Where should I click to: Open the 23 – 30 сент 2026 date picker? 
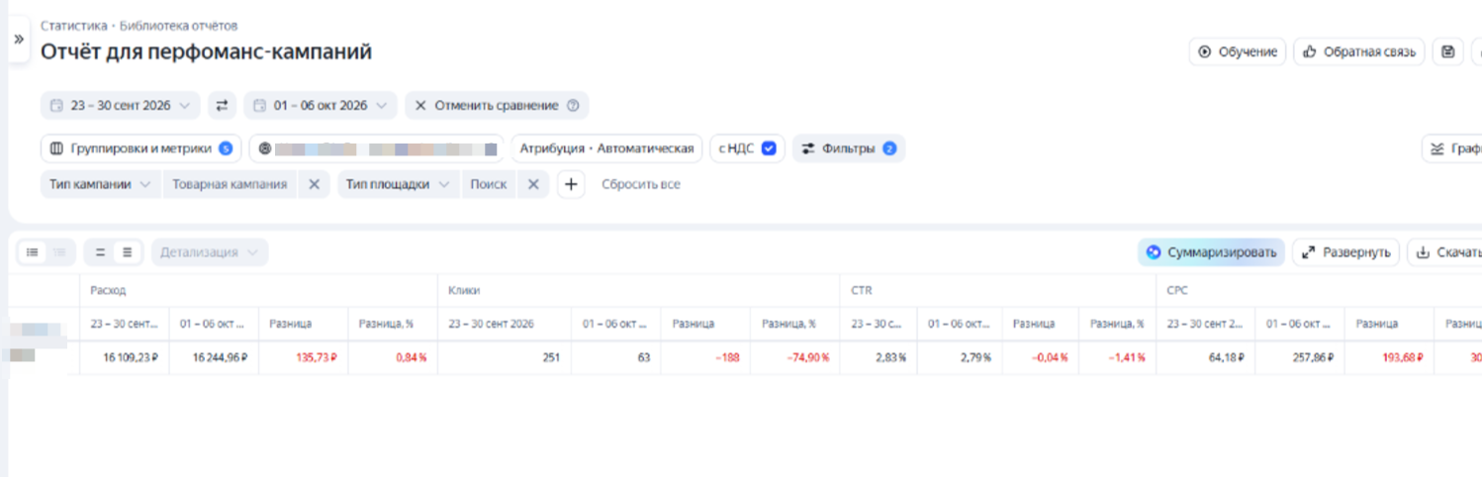point(121,105)
